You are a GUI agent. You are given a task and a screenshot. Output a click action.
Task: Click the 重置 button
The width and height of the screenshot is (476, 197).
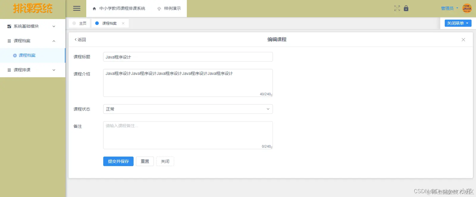coord(145,161)
